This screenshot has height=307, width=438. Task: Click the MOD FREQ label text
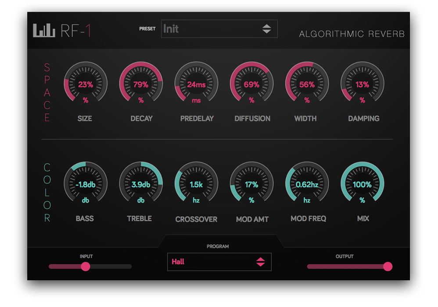[309, 218]
